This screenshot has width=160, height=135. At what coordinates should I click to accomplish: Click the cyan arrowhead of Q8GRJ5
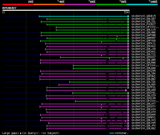click(128, 16)
